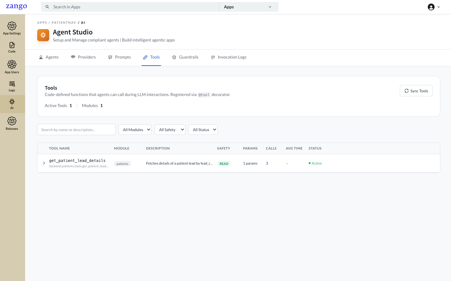Open Logs from the sidebar
Image resolution: width=451 pixels, height=281 pixels.
point(12,86)
